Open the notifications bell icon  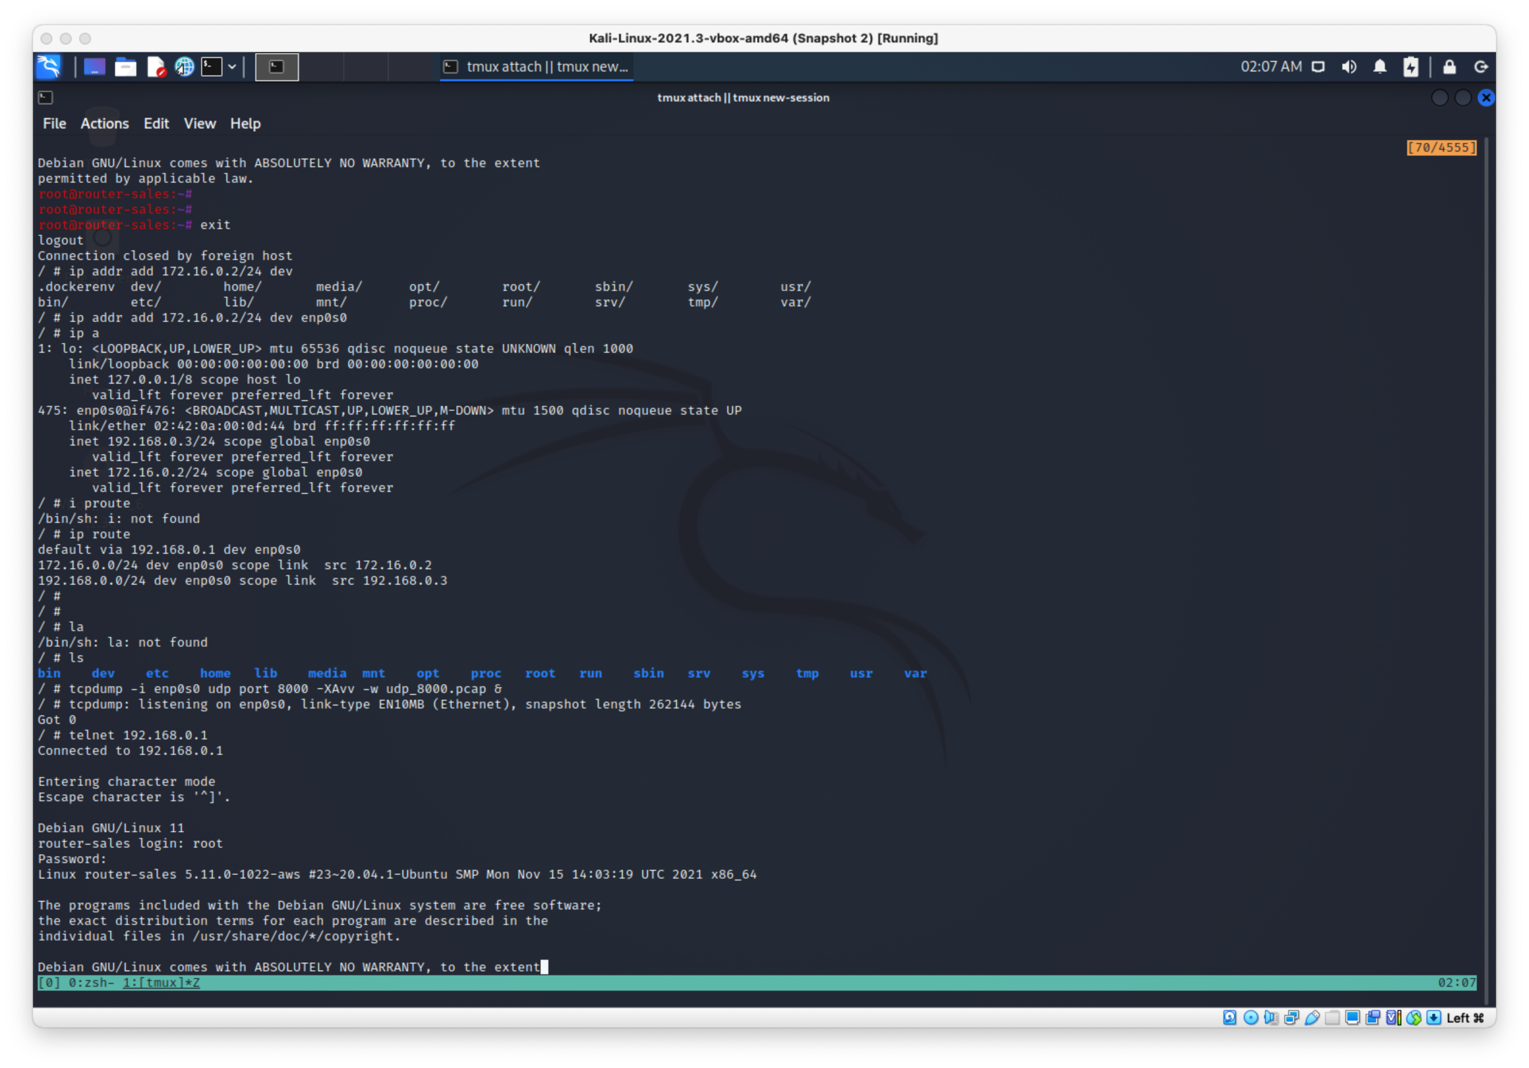click(1380, 67)
